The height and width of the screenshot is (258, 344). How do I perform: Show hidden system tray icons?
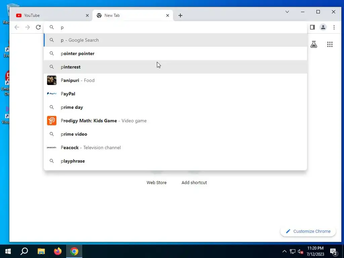pos(284,251)
